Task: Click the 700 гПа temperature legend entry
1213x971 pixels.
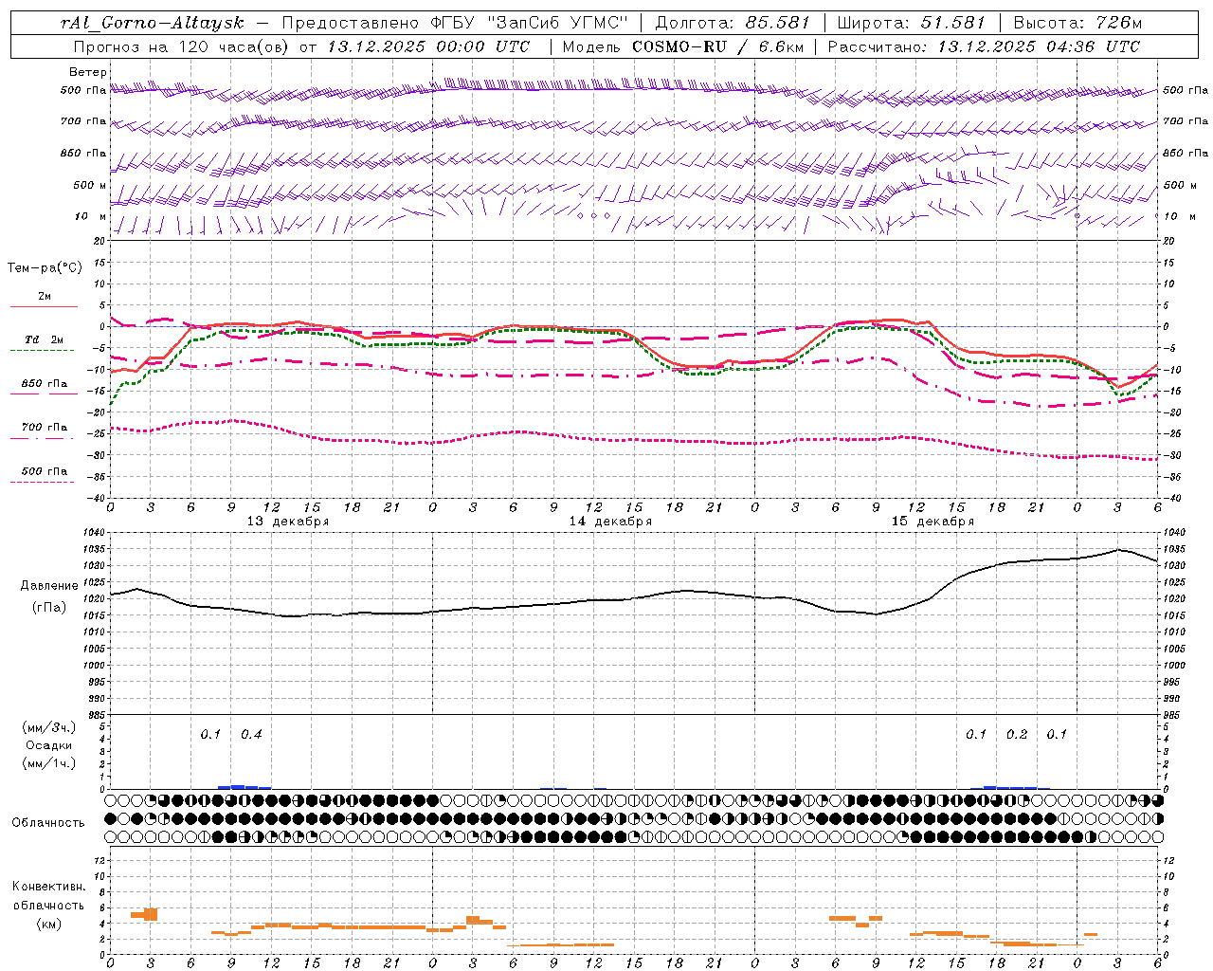Action: click(x=45, y=428)
